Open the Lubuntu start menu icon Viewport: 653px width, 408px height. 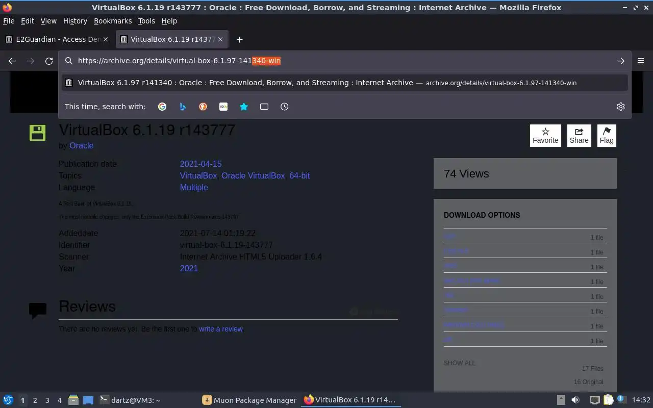tap(8, 400)
